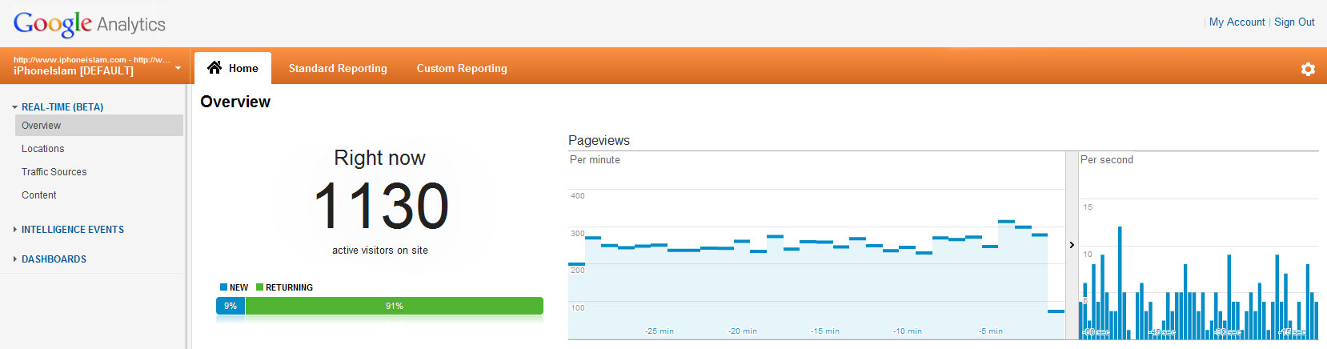
Task: Click the settings gear icon
Action: pyautogui.click(x=1308, y=69)
